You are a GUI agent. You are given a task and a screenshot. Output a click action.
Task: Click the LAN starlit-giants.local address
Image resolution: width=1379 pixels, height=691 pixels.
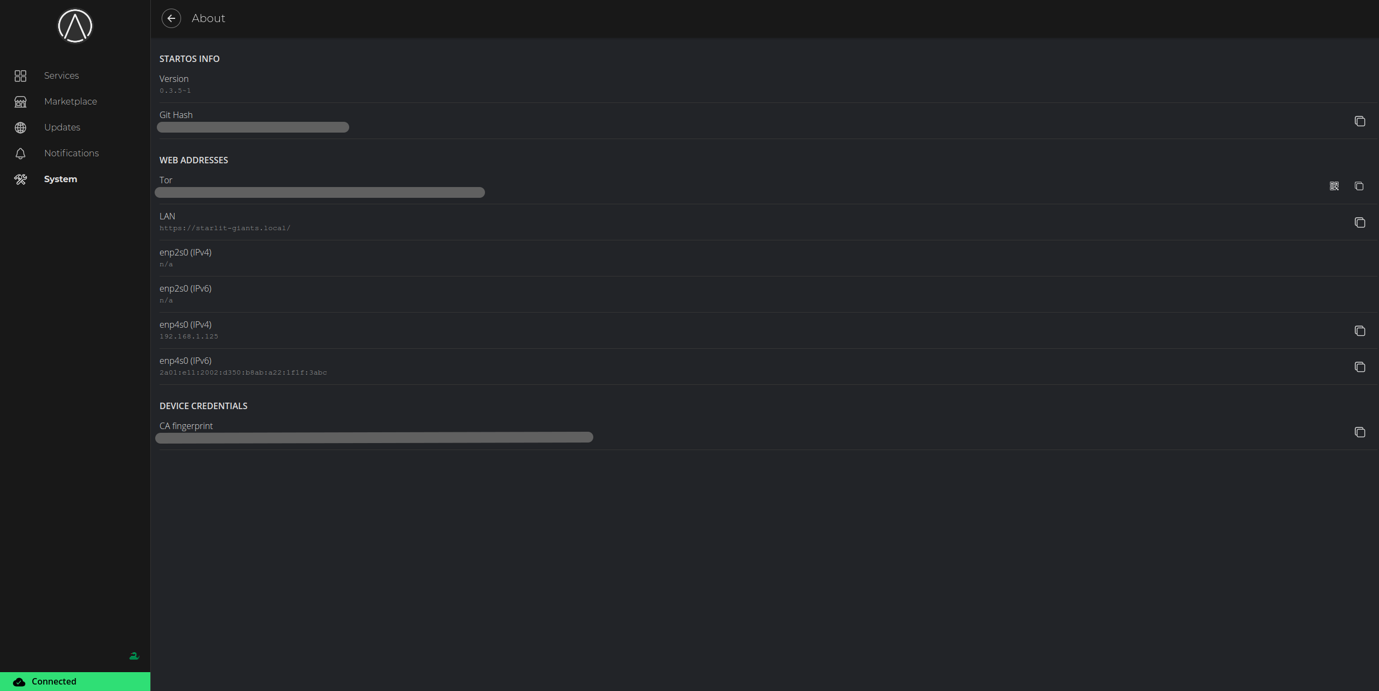point(225,228)
